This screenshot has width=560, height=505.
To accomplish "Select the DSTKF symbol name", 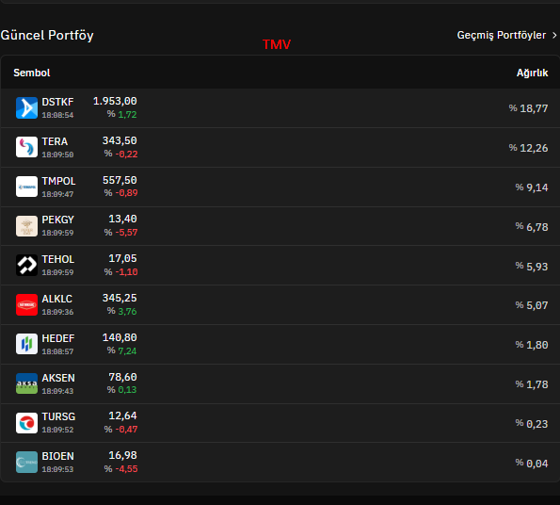I will coord(57,102).
